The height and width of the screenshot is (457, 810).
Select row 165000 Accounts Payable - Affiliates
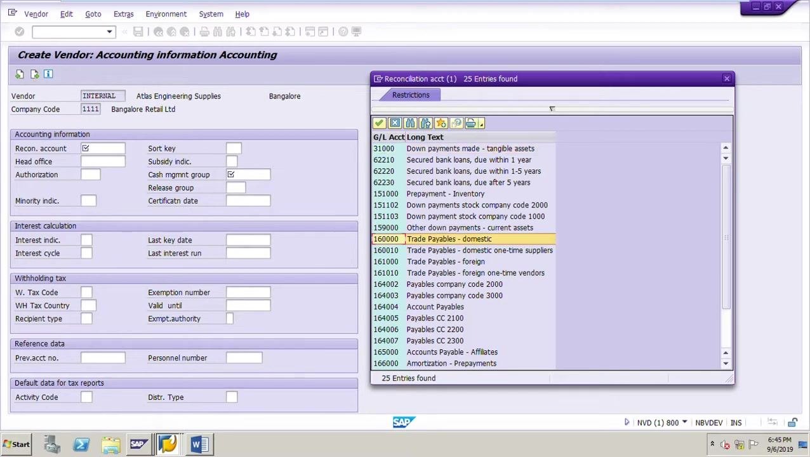click(463, 352)
